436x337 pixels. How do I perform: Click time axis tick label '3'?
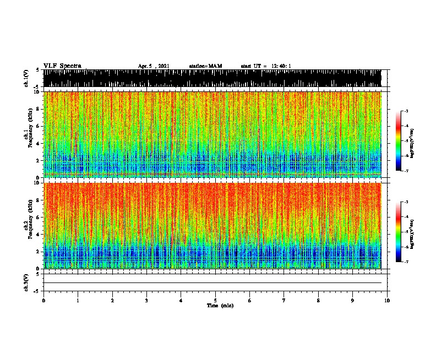point(146,301)
